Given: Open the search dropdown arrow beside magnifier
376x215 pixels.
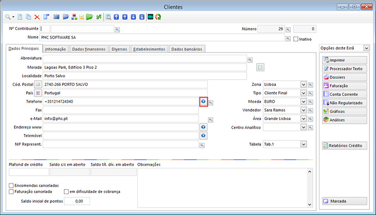Looking at the screenshot, I should click(13, 17).
